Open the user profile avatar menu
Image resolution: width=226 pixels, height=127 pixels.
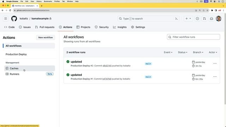pos(219,19)
